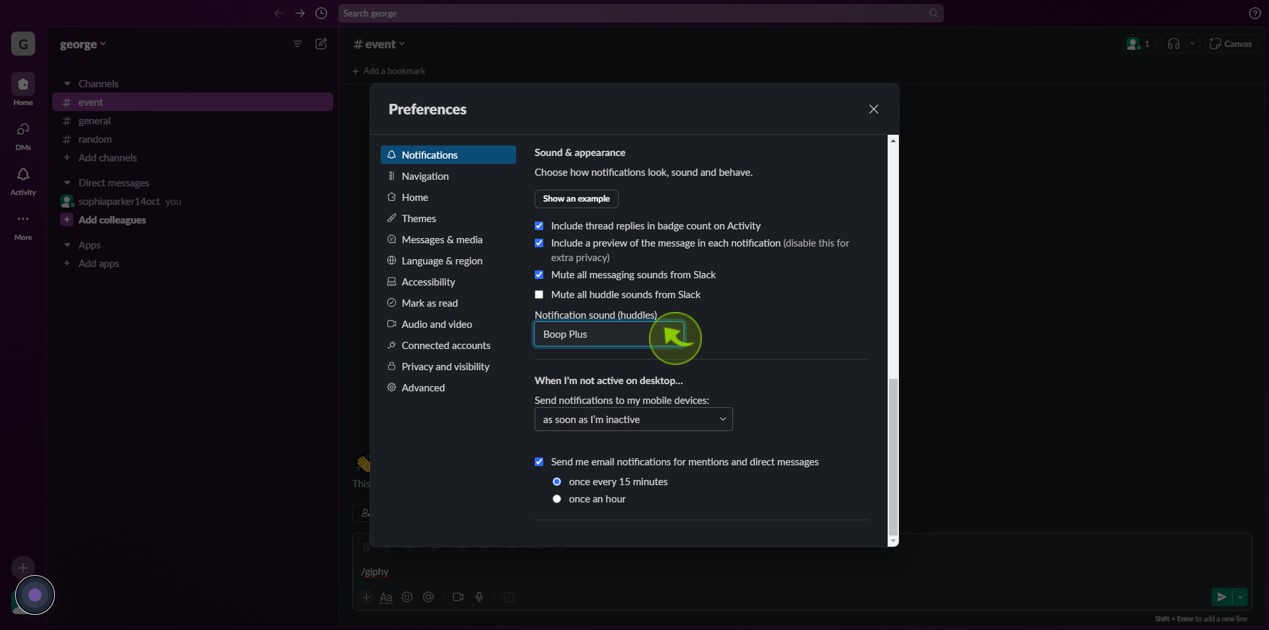
Task: Insert a mention with @ icon
Action: 428,597
